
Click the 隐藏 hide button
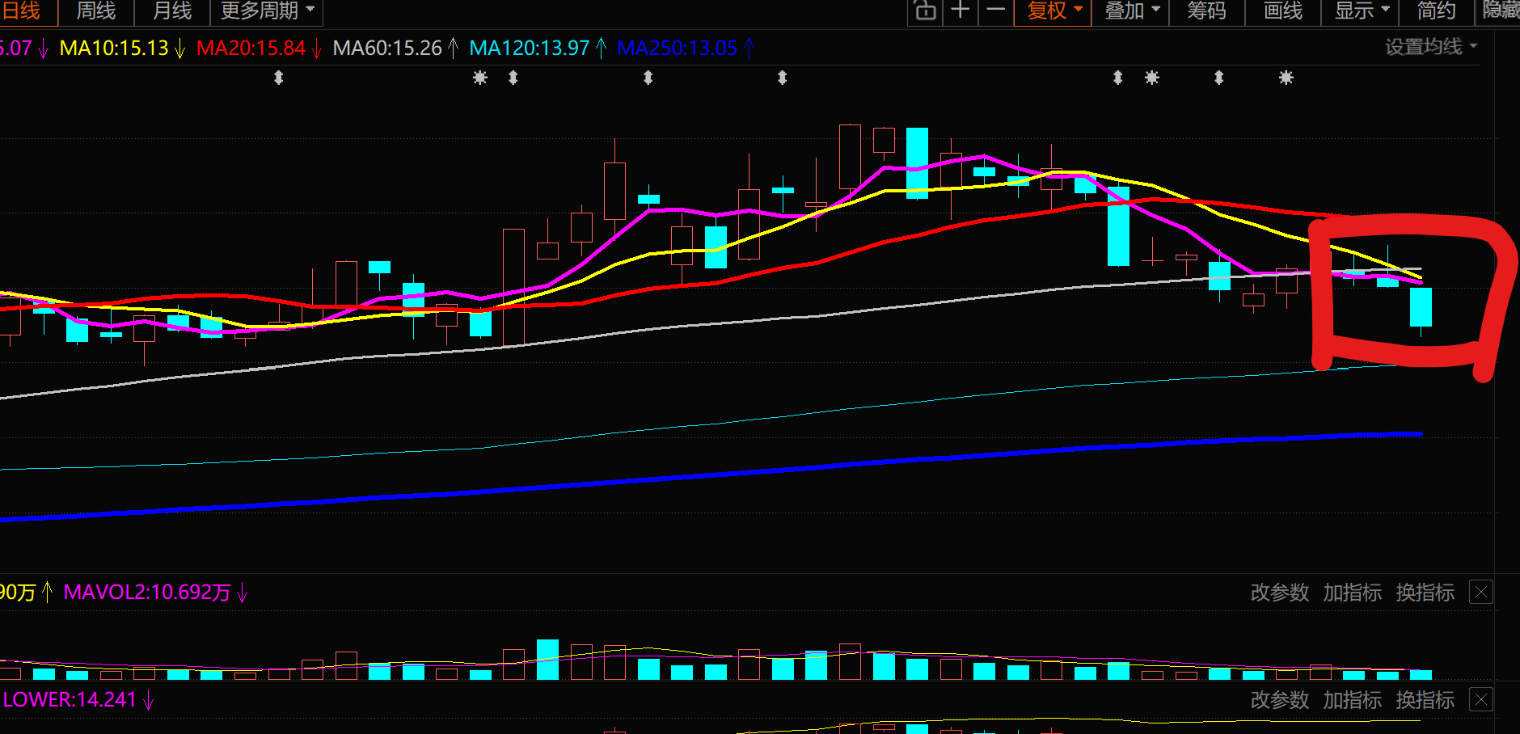point(1501,11)
